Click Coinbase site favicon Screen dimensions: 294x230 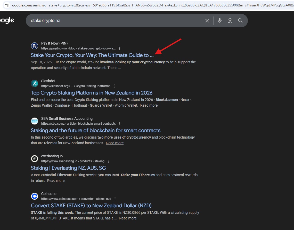point(35,196)
